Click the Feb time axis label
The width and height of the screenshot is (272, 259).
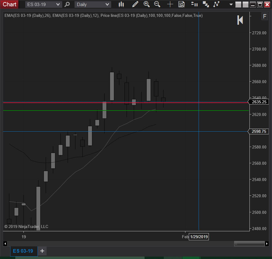point(185,237)
